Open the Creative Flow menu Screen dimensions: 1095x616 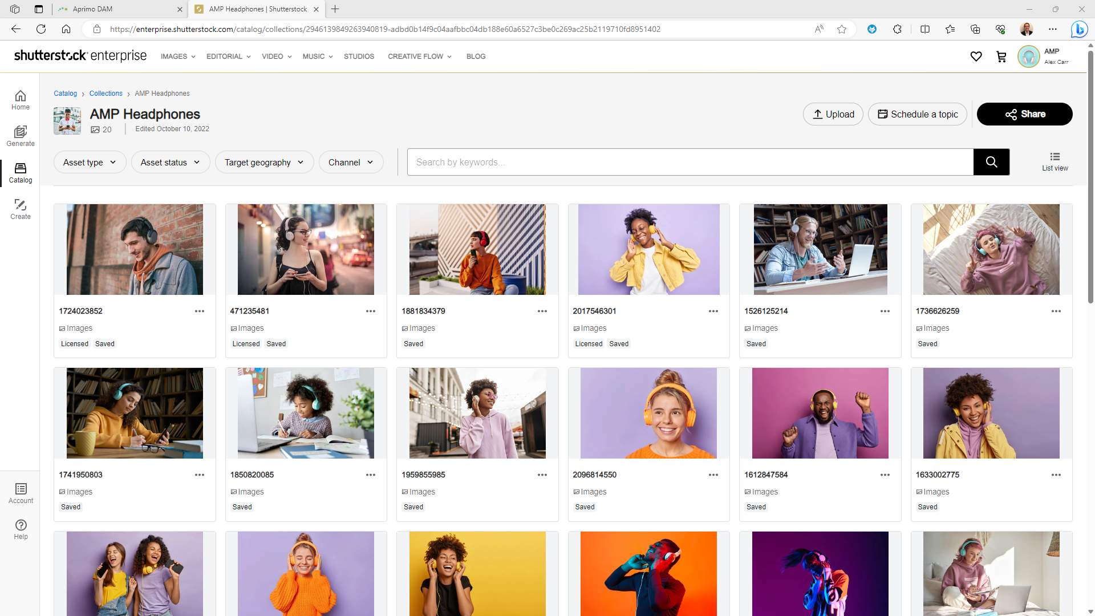coord(420,56)
